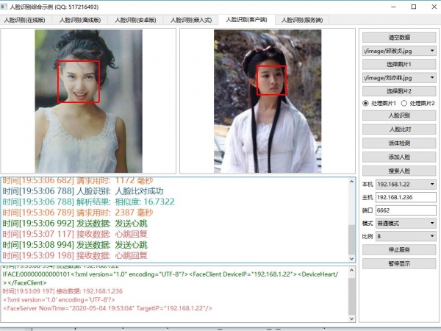Screen dimensions: 441x331
Task: Switch to the 人脸识别(服务端) tab
Action: [x=301, y=20]
